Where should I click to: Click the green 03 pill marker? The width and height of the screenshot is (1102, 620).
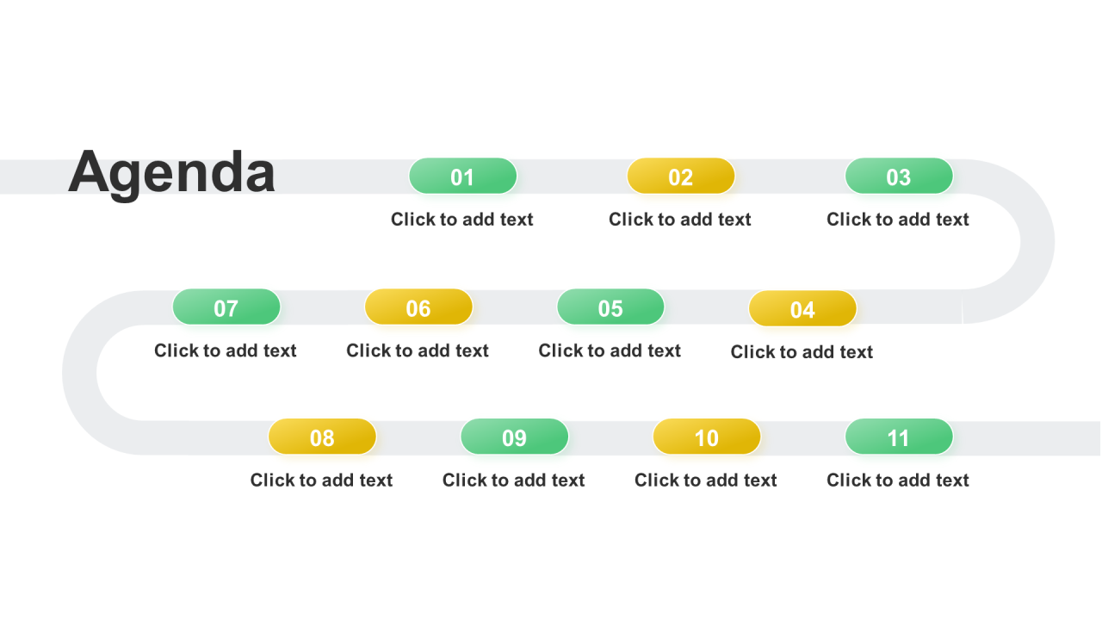click(898, 176)
